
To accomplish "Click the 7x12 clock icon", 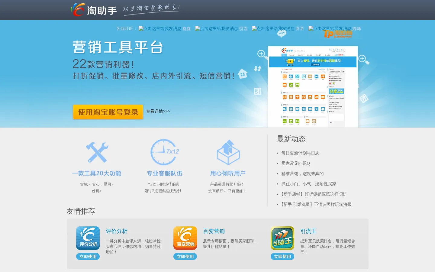I will click(x=165, y=152).
